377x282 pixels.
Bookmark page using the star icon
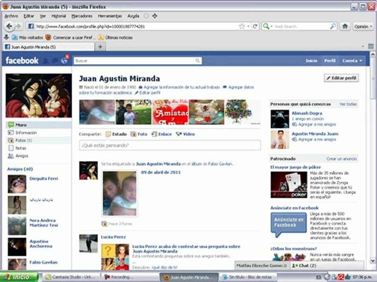click(x=242, y=26)
